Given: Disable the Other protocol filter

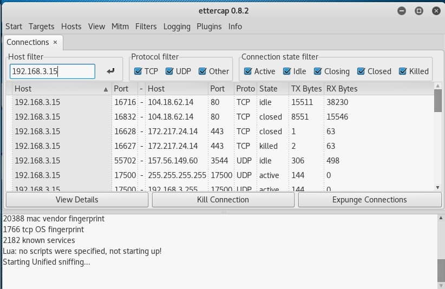Looking at the screenshot, I should 203,71.
